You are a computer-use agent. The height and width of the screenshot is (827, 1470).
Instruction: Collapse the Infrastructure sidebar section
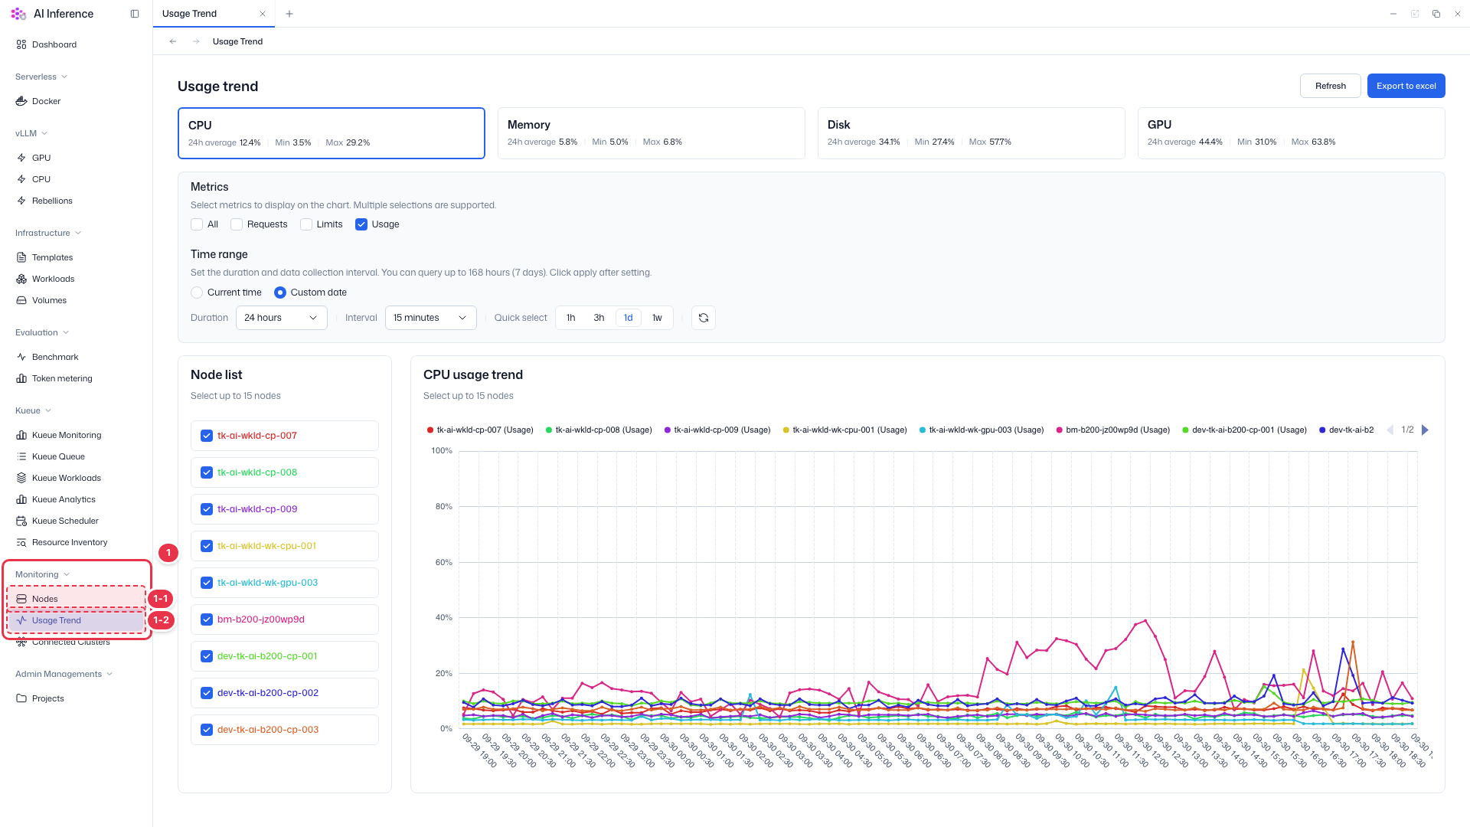[x=48, y=233]
